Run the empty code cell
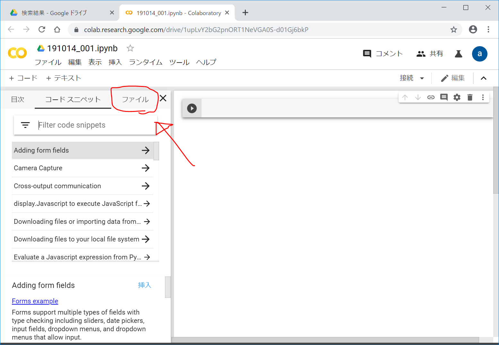This screenshot has width=499, height=345. (x=192, y=108)
